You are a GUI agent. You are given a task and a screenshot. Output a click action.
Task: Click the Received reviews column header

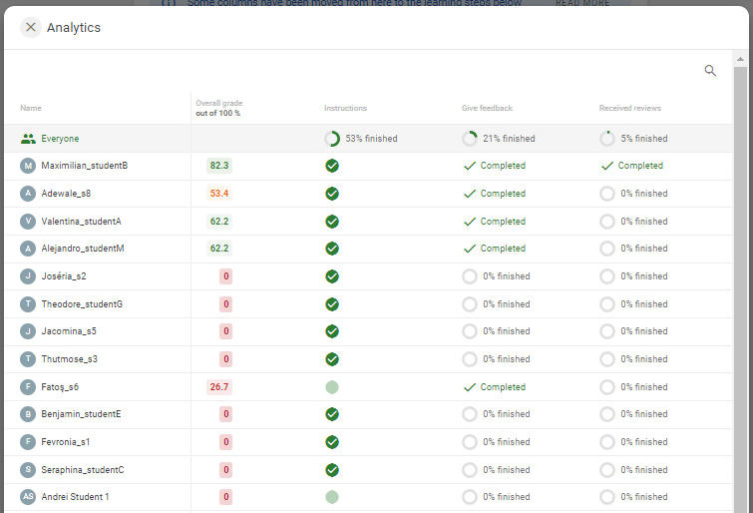pyautogui.click(x=630, y=108)
